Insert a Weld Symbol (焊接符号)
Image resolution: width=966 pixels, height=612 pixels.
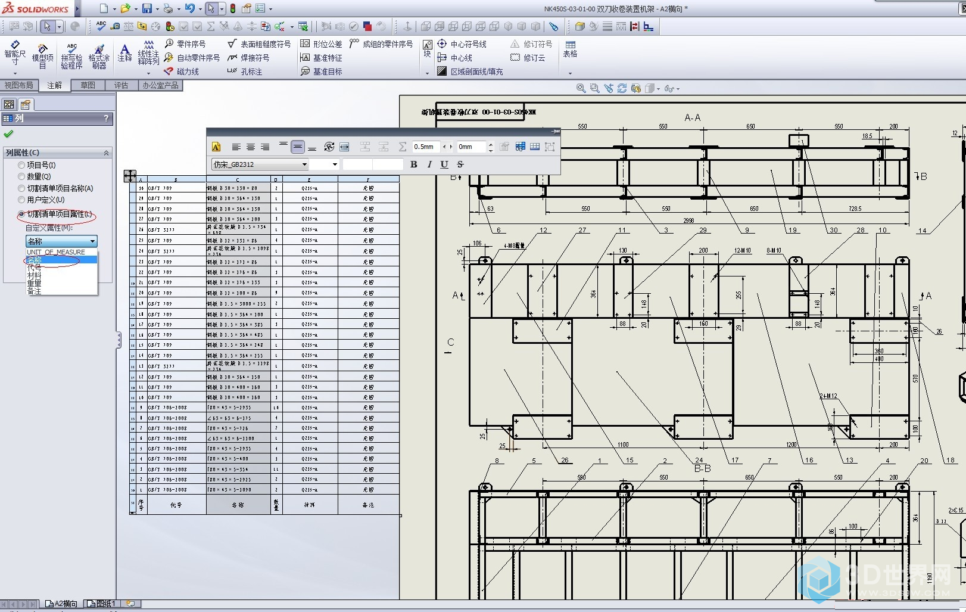pyautogui.click(x=248, y=58)
